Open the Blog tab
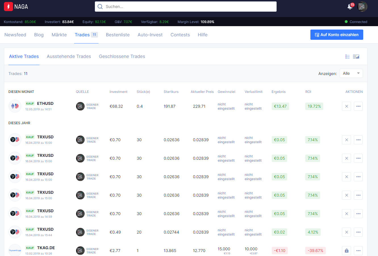 pyautogui.click(x=39, y=35)
